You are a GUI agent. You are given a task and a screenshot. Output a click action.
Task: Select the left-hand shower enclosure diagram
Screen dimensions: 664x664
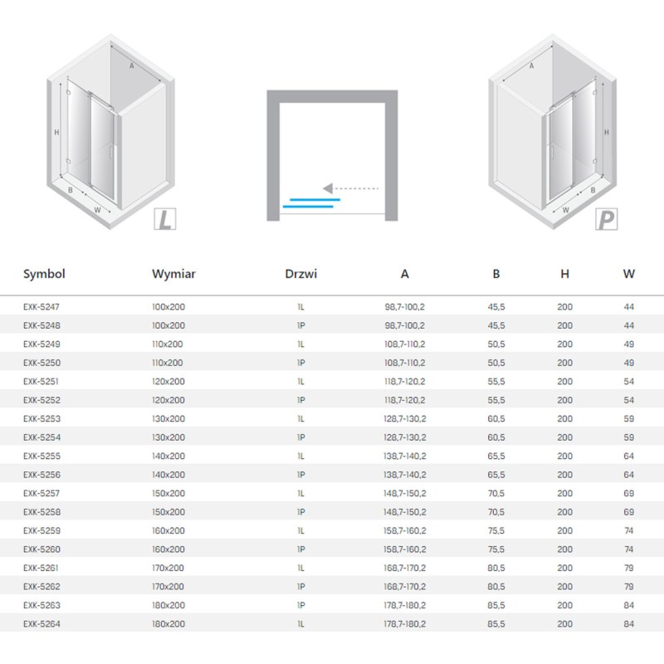click(x=110, y=132)
